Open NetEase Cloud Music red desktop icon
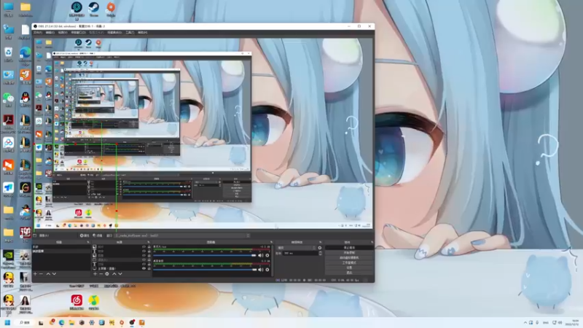583x328 pixels. [x=77, y=302]
